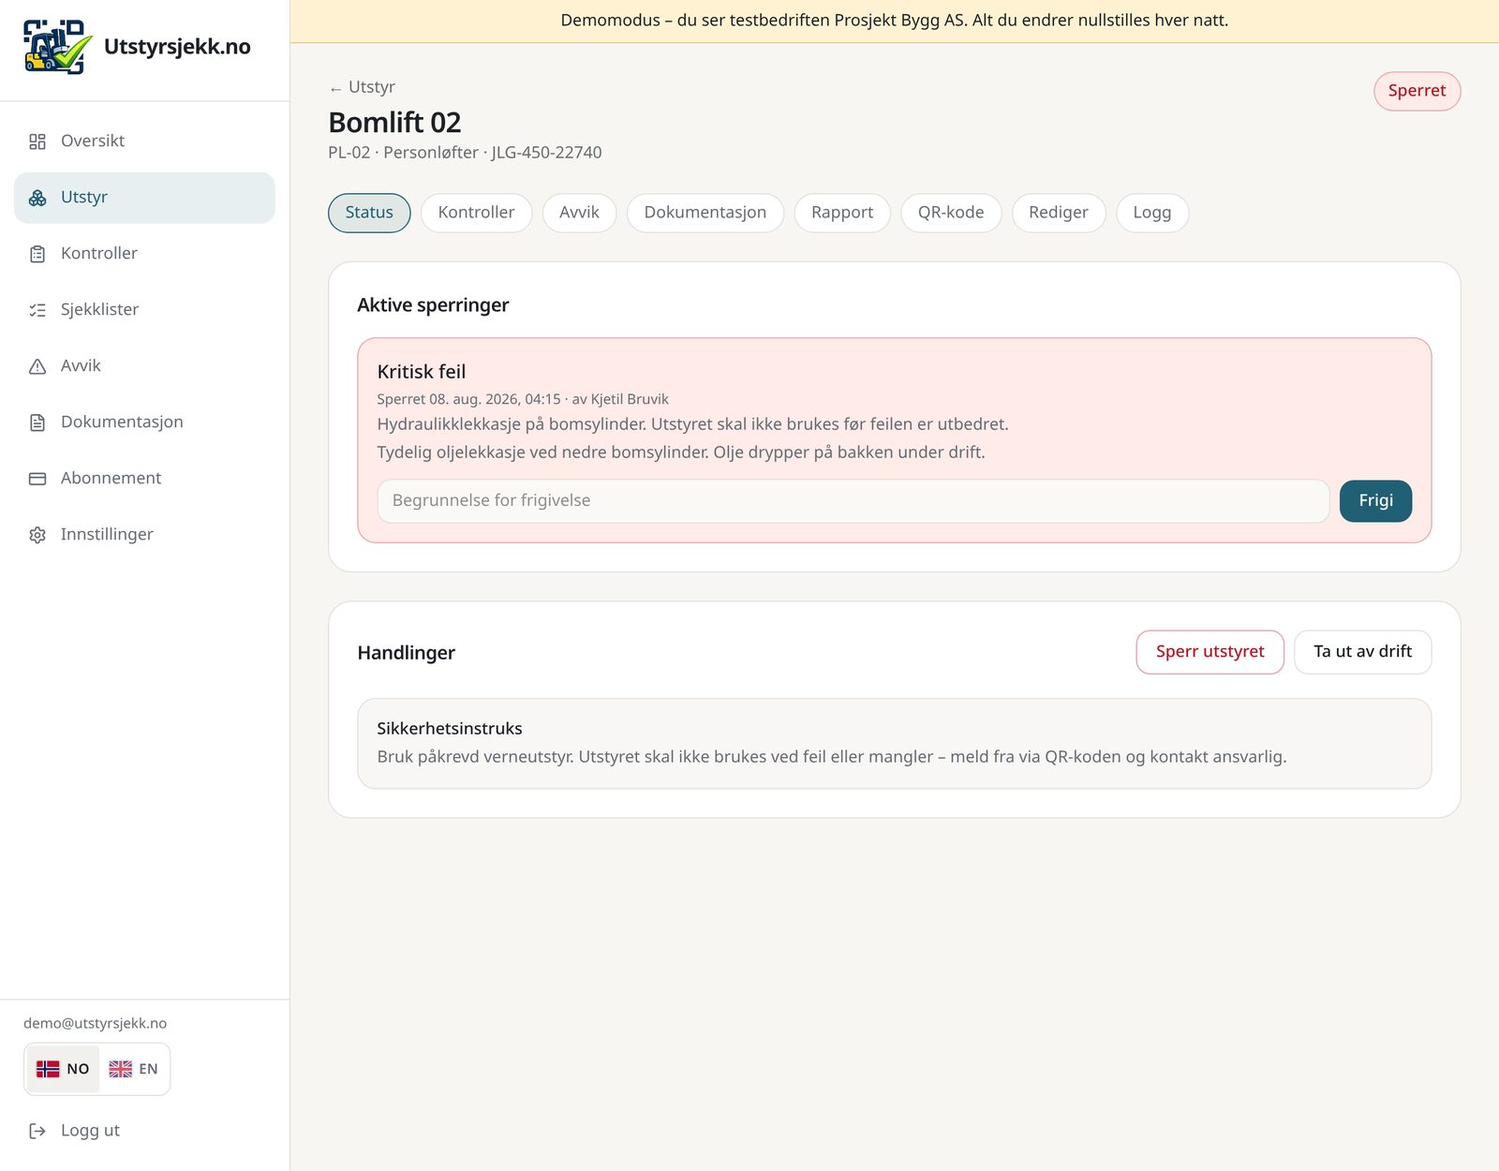1499x1171 pixels.
Task: Open the Rediger tab
Action: (1059, 213)
